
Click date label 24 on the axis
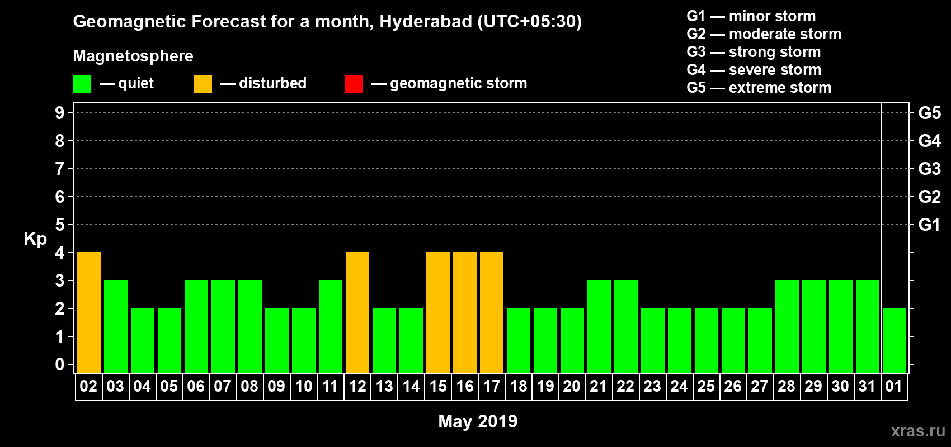pos(679,387)
